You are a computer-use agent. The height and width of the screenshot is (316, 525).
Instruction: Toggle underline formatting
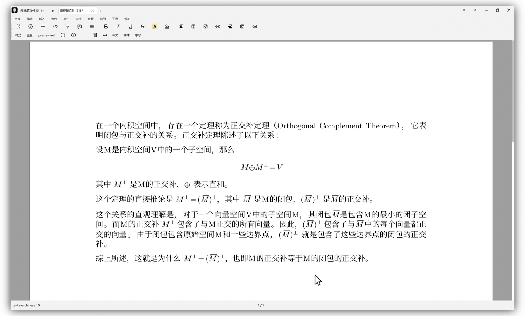click(130, 26)
